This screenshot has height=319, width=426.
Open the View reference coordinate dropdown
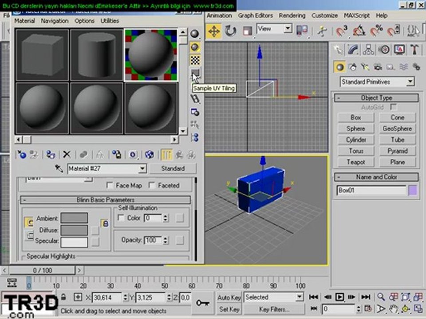(288, 28)
